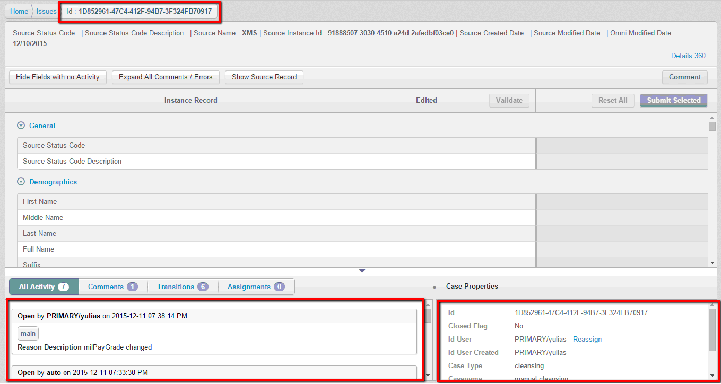Click the Reset All button
The height and width of the screenshot is (384, 721).
(x=613, y=101)
